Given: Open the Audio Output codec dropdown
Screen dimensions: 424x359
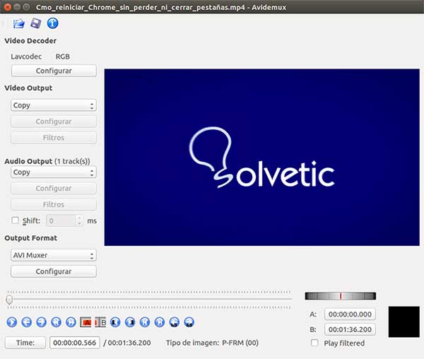Looking at the screenshot, I should 54,172.
